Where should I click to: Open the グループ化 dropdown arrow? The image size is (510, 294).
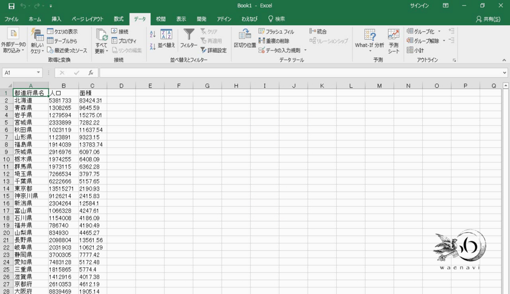coord(439,31)
